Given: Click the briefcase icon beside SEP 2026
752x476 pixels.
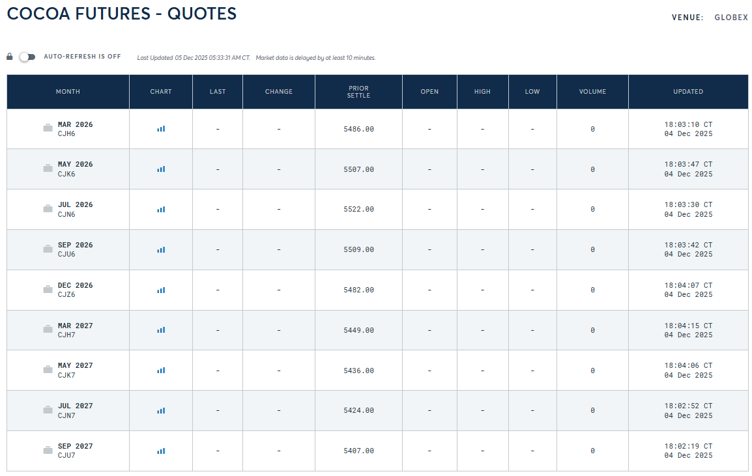Looking at the screenshot, I should pyautogui.click(x=48, y=249).
